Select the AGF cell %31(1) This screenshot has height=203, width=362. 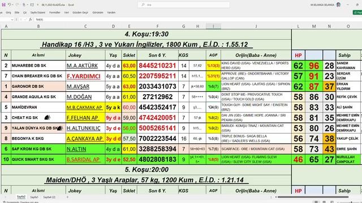(x=213, y=76)
